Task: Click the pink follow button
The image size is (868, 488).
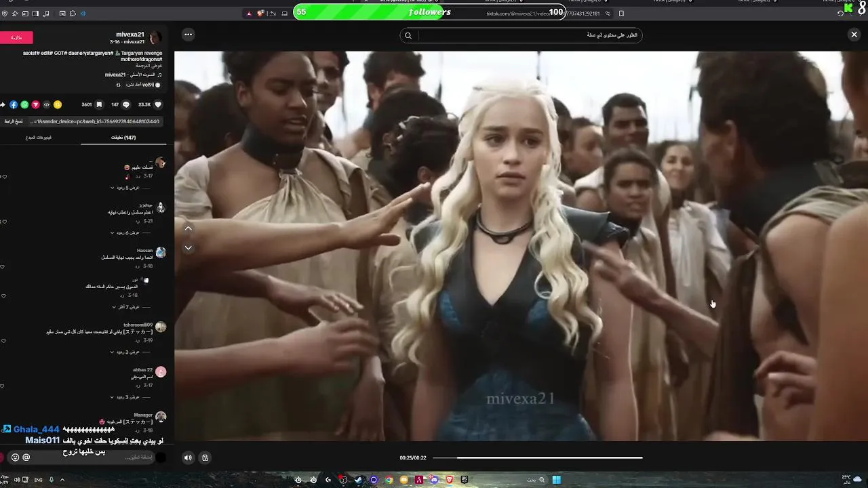Action: point(16,38)
